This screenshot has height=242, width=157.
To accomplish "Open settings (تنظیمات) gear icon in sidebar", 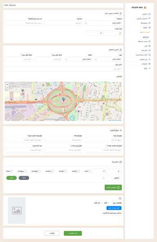I will pyautogui.click(x=150, y=64).
